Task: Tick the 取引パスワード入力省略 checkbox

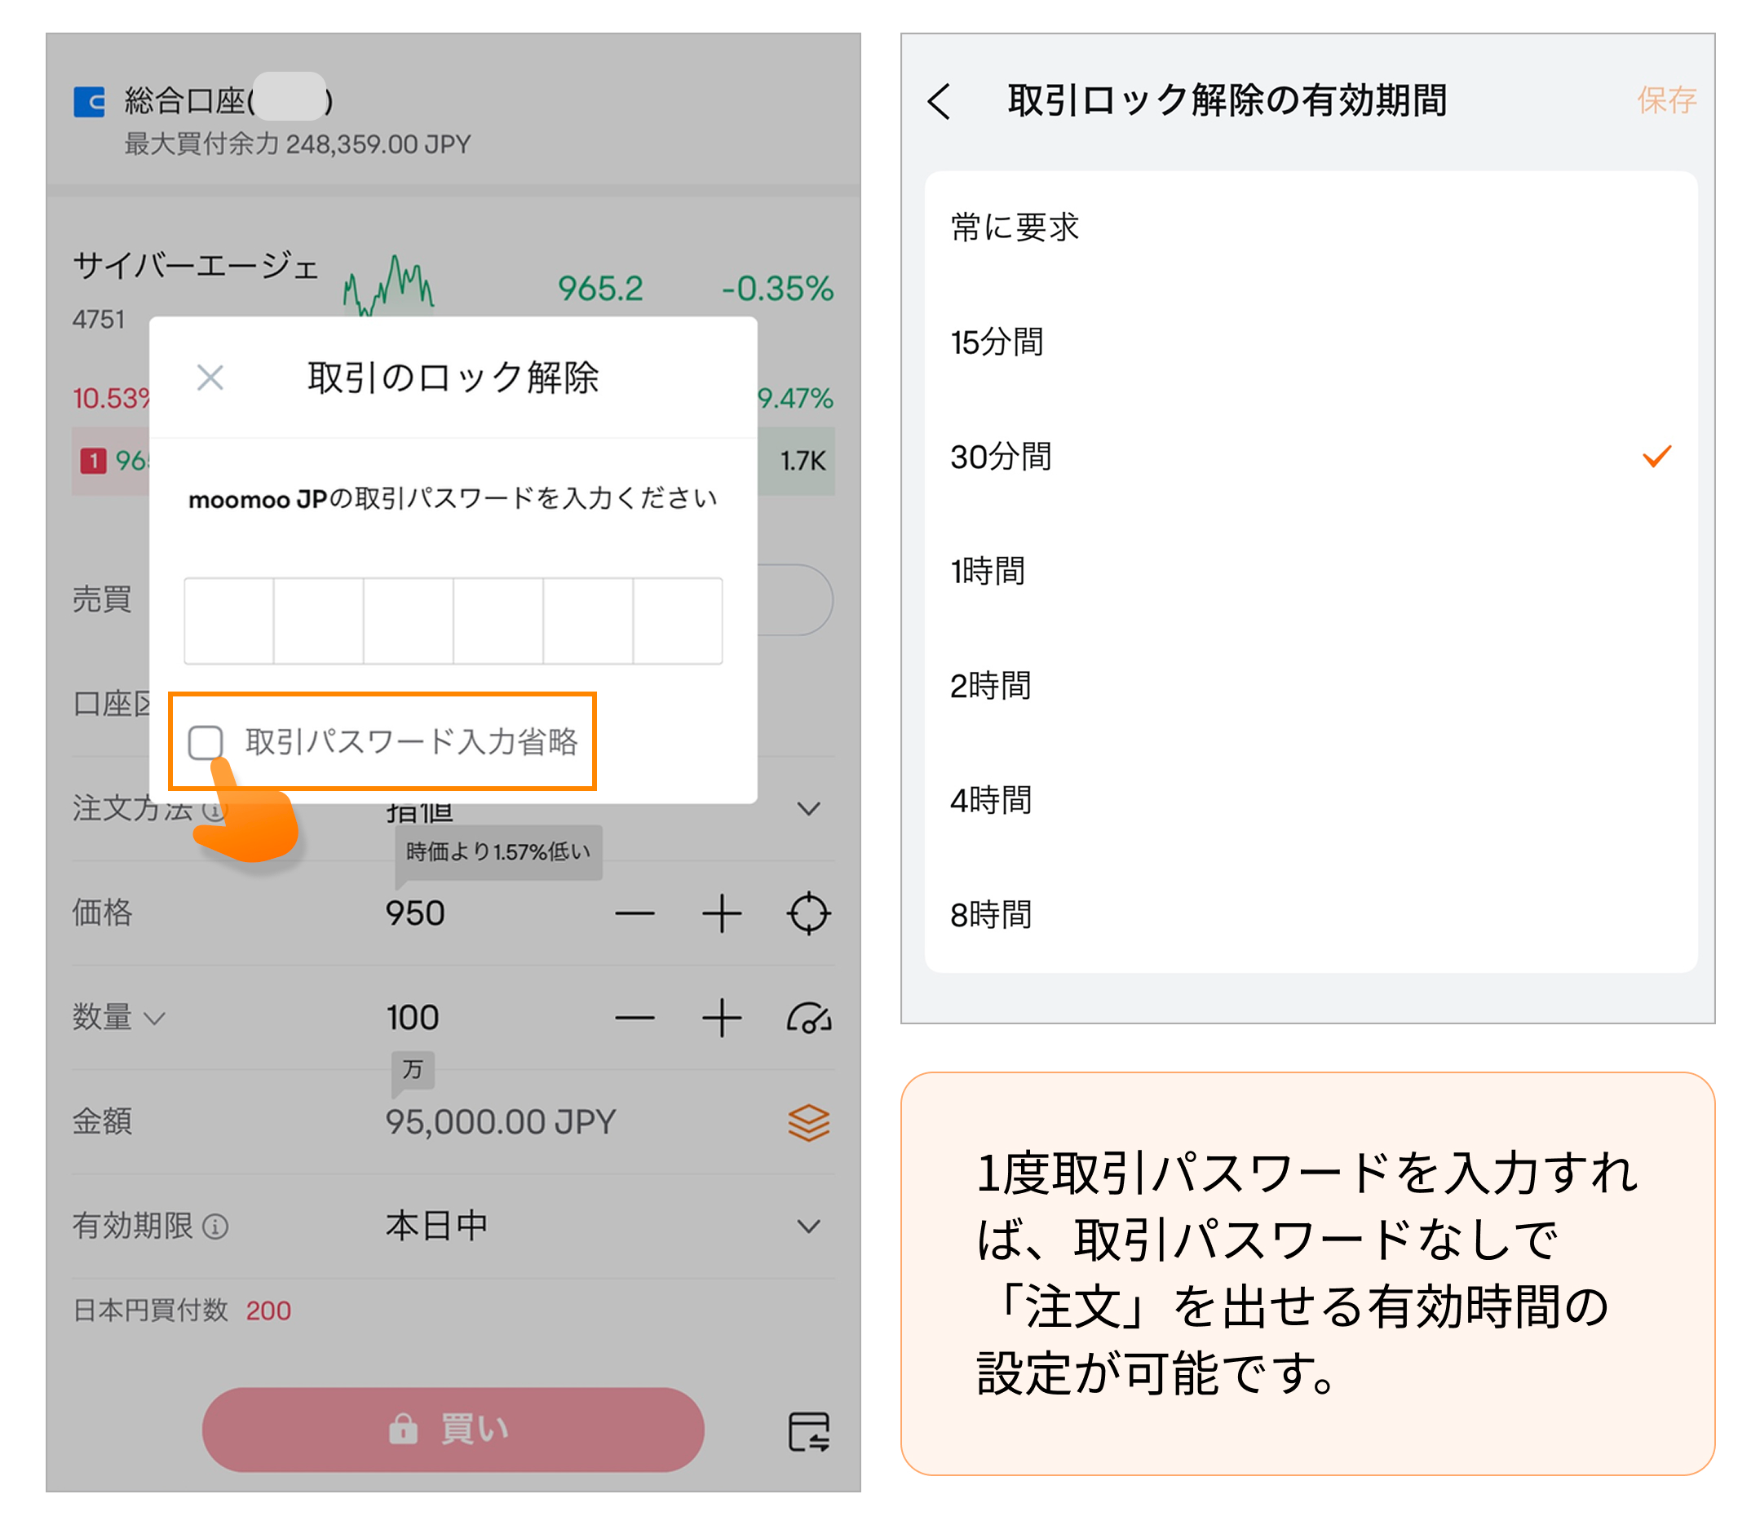Action: coord(206,741)
